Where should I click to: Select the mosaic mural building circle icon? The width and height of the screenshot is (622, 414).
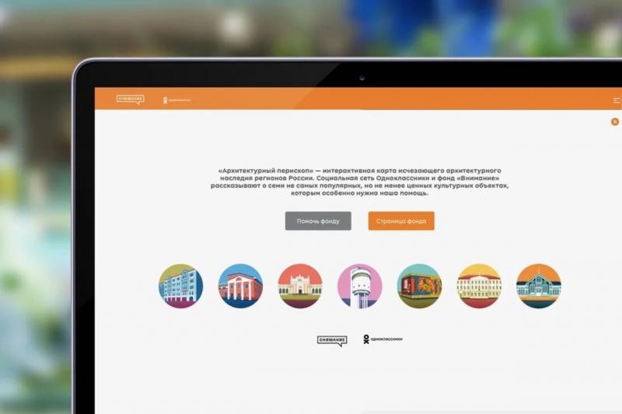419,286
